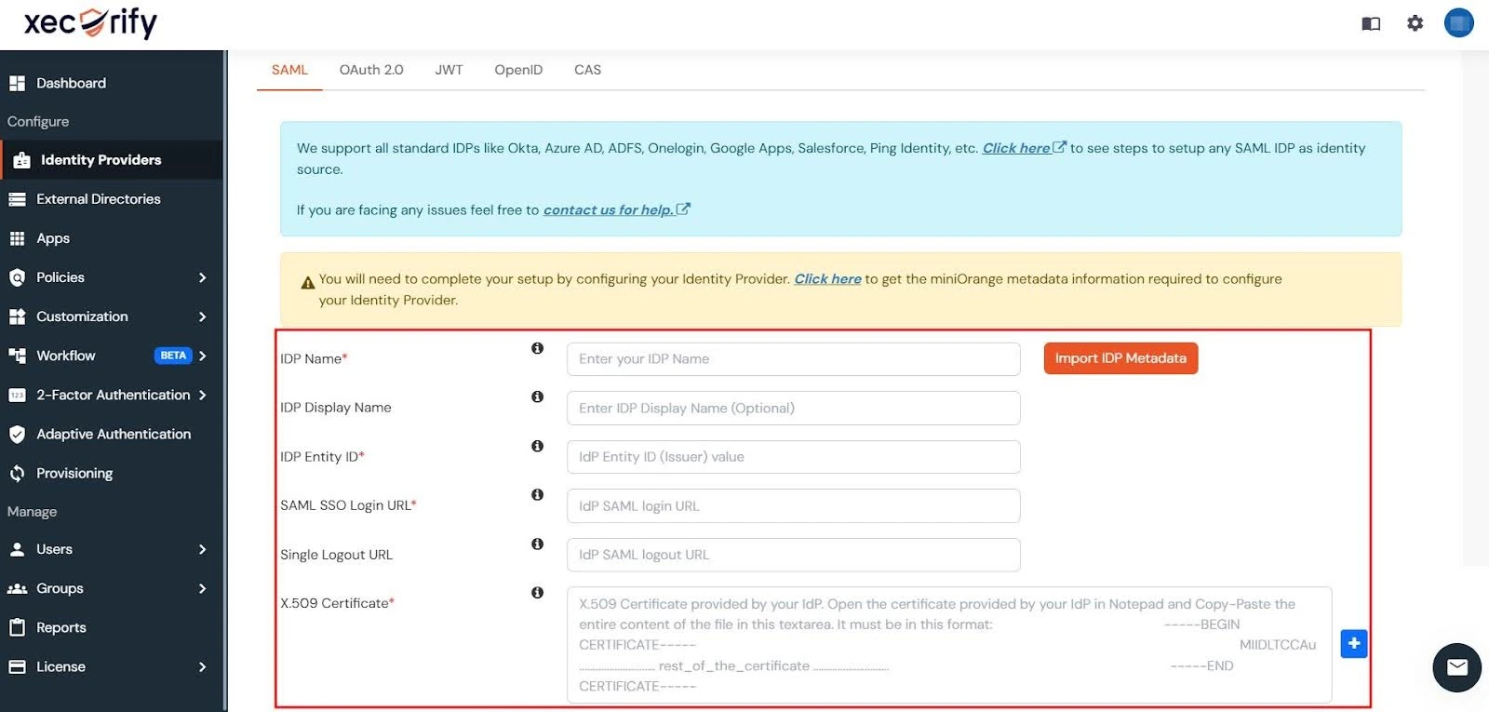This screenshot has width=1489, height=712.
Task: Click the Groups people icon
Action: (17, 588)
